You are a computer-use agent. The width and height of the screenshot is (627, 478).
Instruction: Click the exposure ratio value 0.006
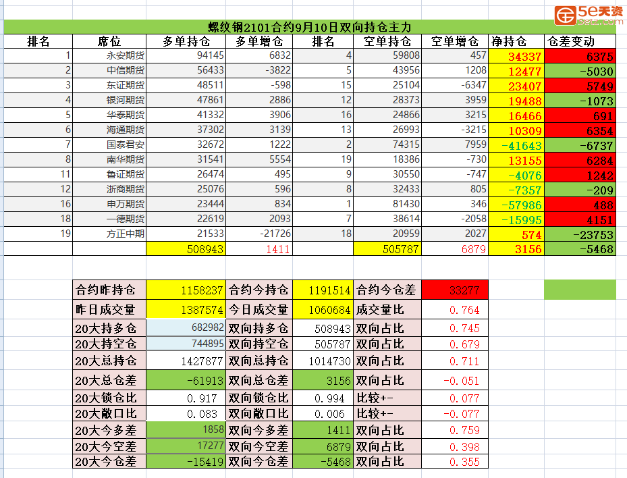[323, 413]
